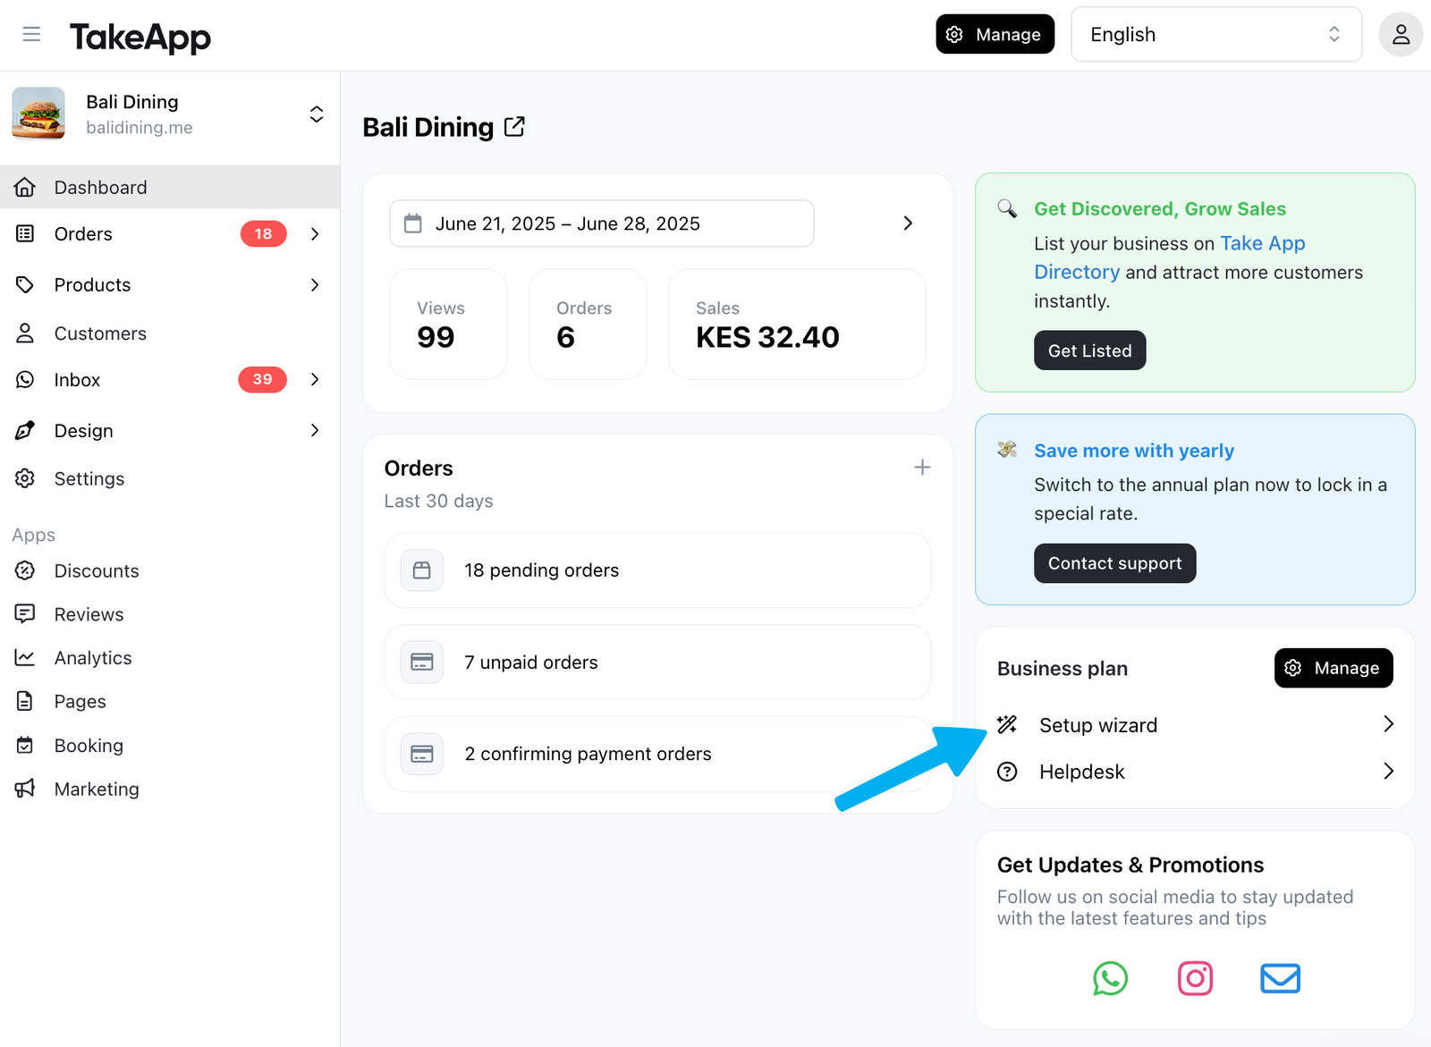
Task: Click the Get Listed button
Action: [x=1090, y=350]
